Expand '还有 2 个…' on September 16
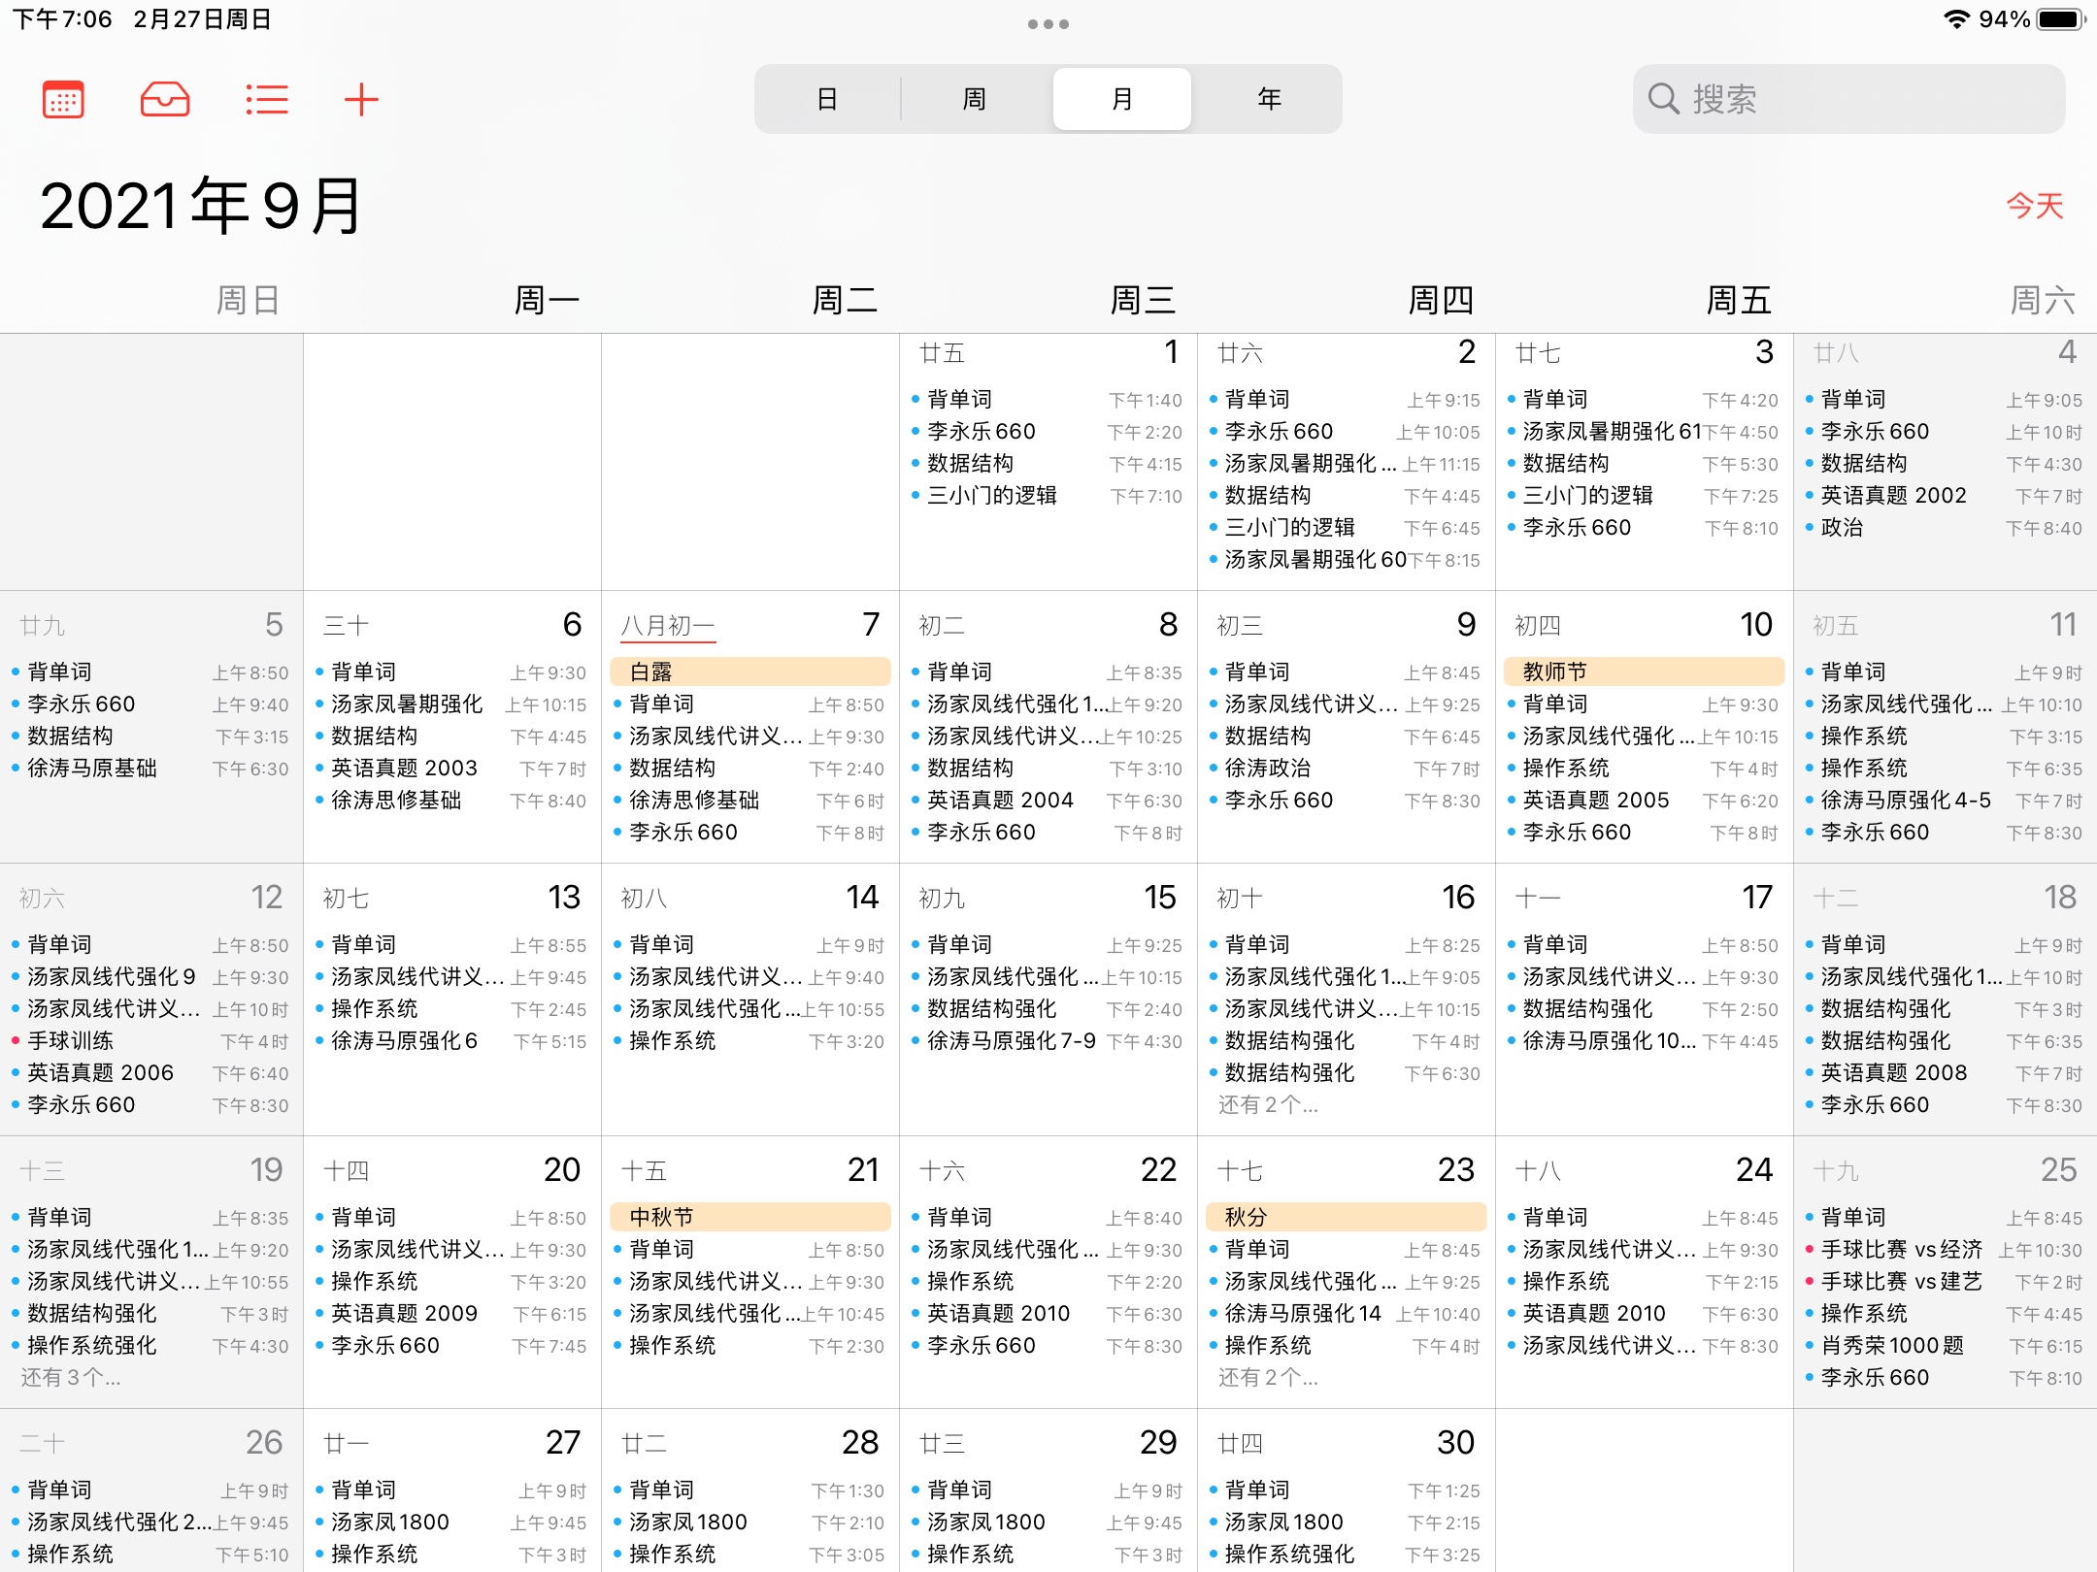The width and height of the screenshot is (2097, 1572). point(1268,1104)
